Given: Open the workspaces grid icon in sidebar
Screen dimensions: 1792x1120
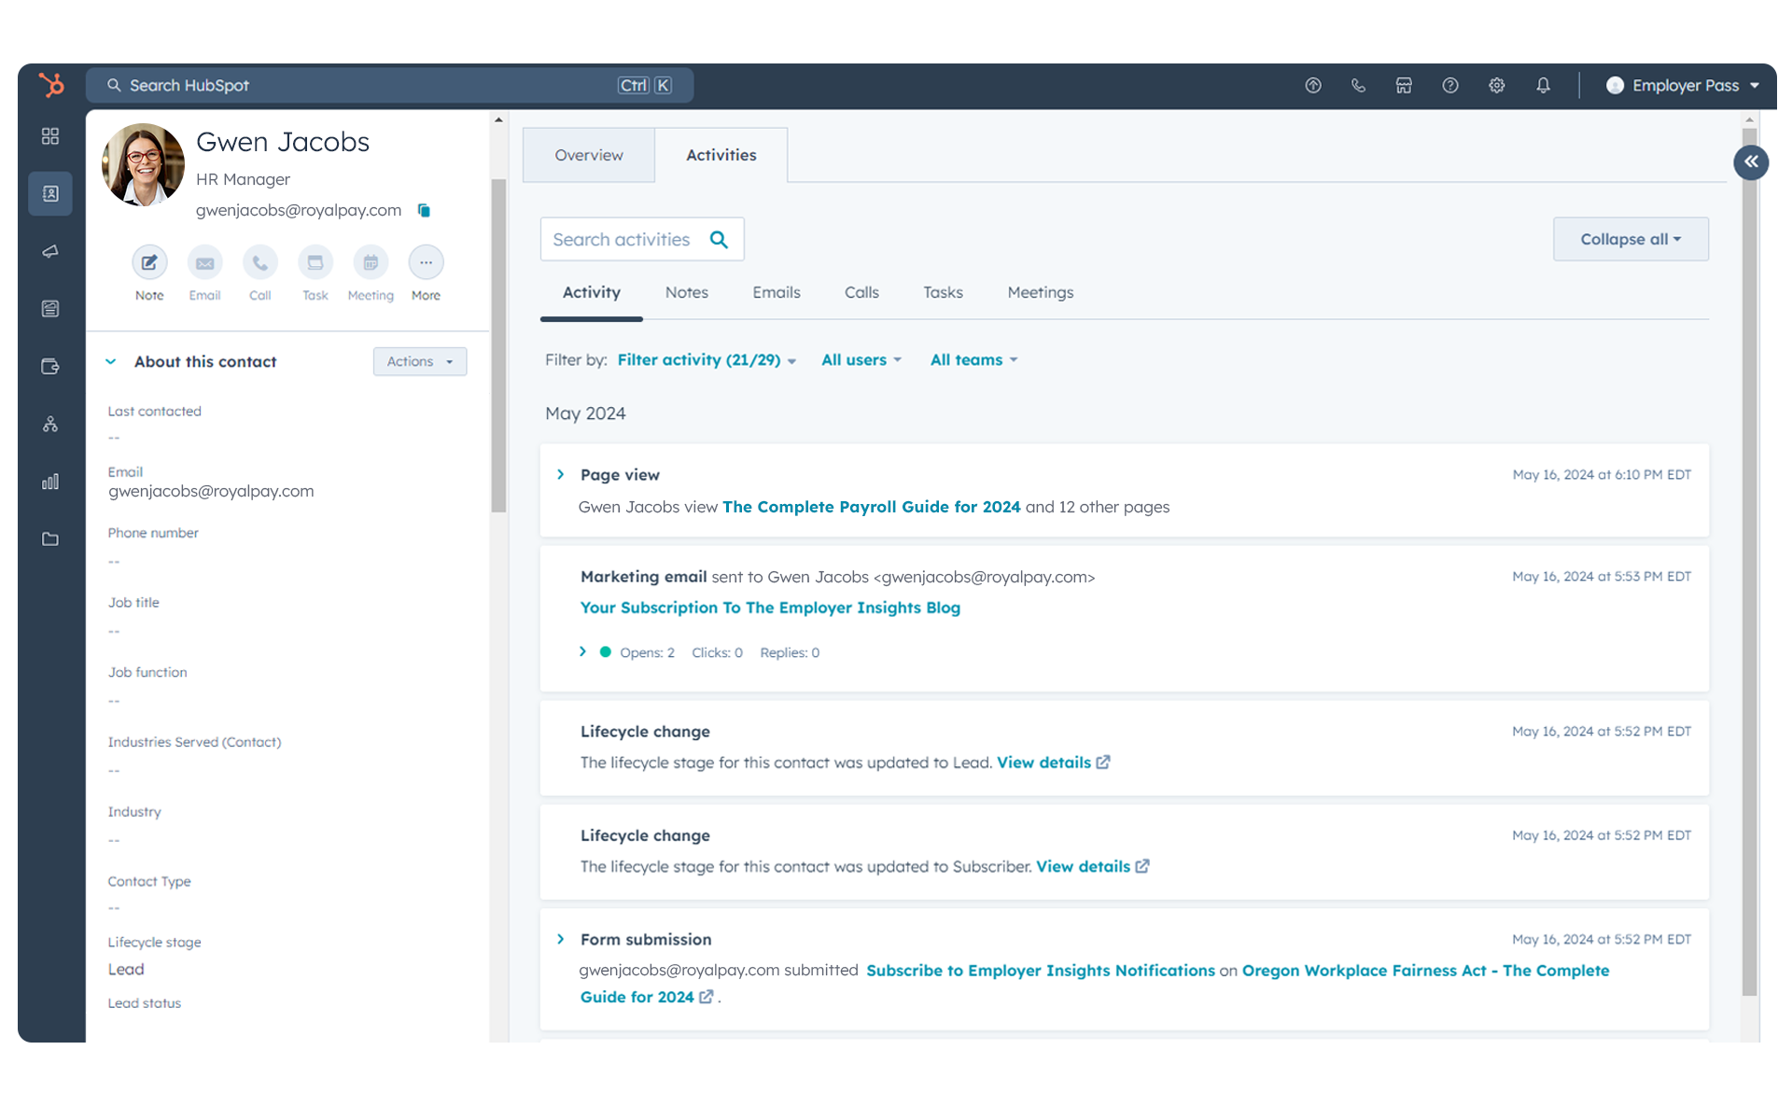Looking at the screenshot, I should click(50, 136).
